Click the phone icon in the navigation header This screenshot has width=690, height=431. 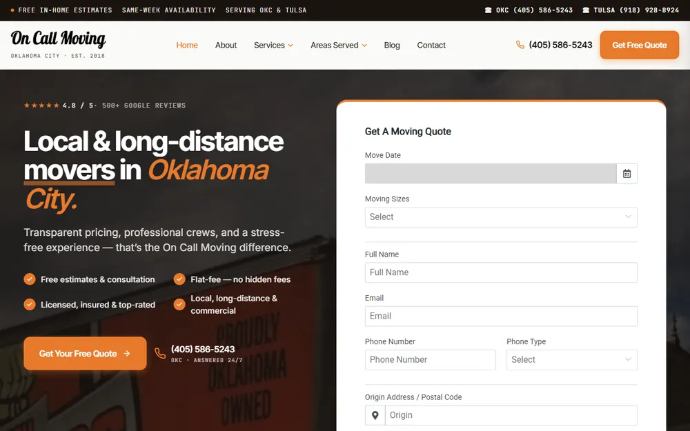(520, 45)
